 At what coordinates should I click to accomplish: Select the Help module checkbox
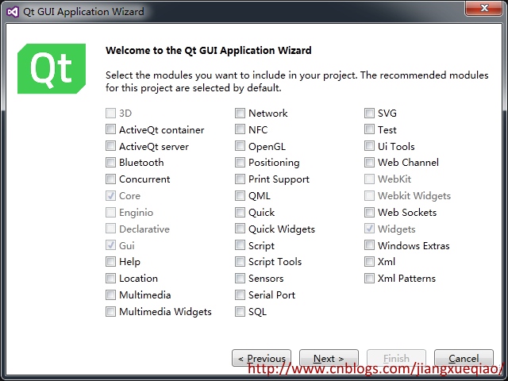tap(110, 261)
